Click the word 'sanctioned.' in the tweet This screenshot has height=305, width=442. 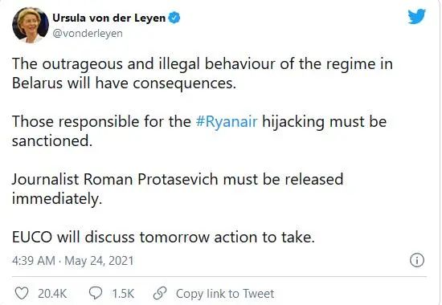coord(52,140)
